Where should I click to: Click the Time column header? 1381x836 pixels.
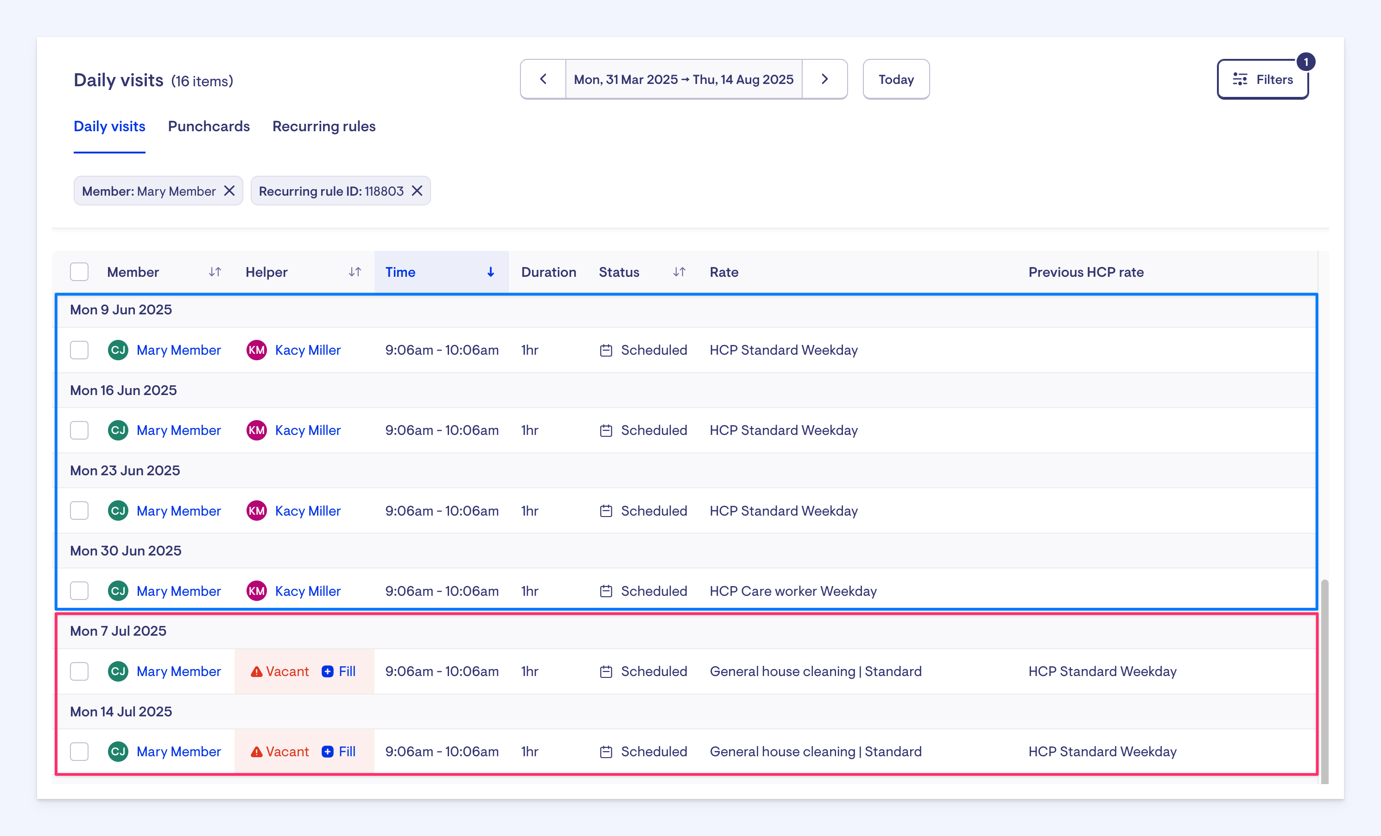point(441,272)
